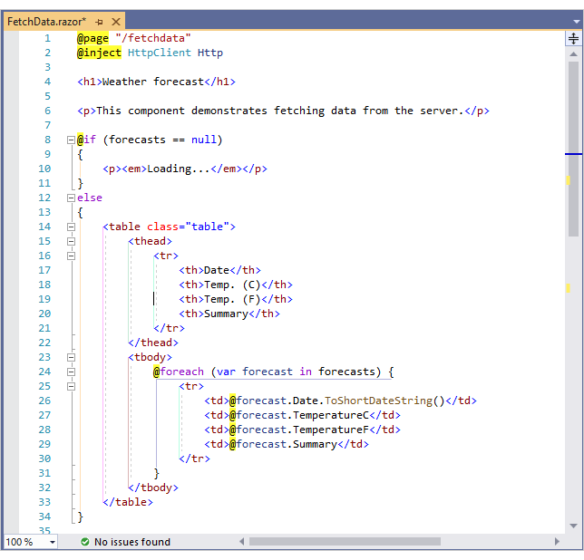Close the FetchData.razor tab
584x560 pixels.
pos(116,21)
